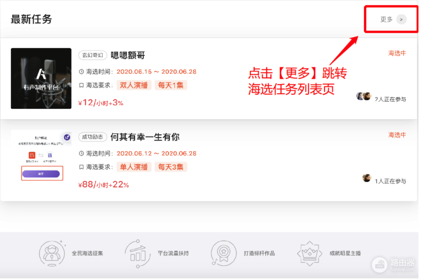Click participant avatars next to 2人正在参与
The image size is (421, 279).
coord(364,96)
